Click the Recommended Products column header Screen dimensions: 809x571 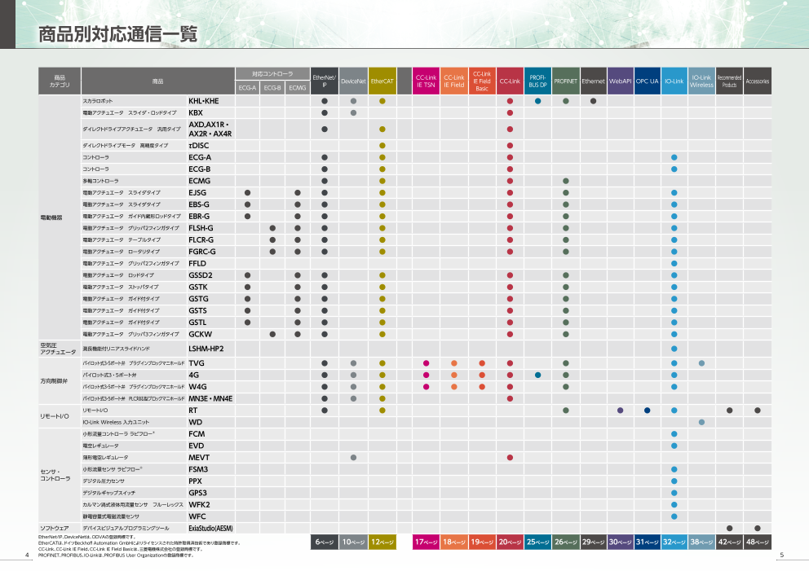729,81
